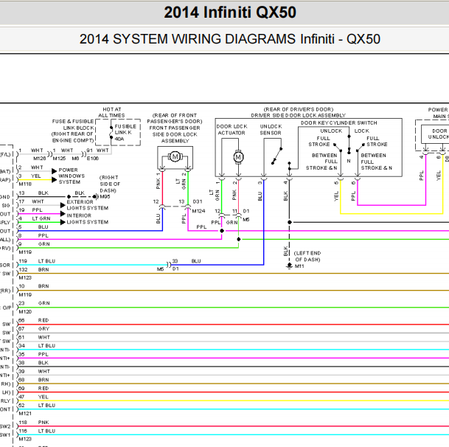Click the 'M118' connector label
The image size is (449, 447).
[x=25, y=184]
